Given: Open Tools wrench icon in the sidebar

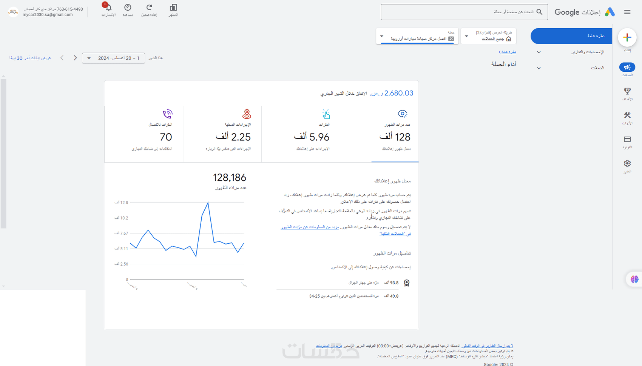Looking at the screenshot, I should [627, 115].
